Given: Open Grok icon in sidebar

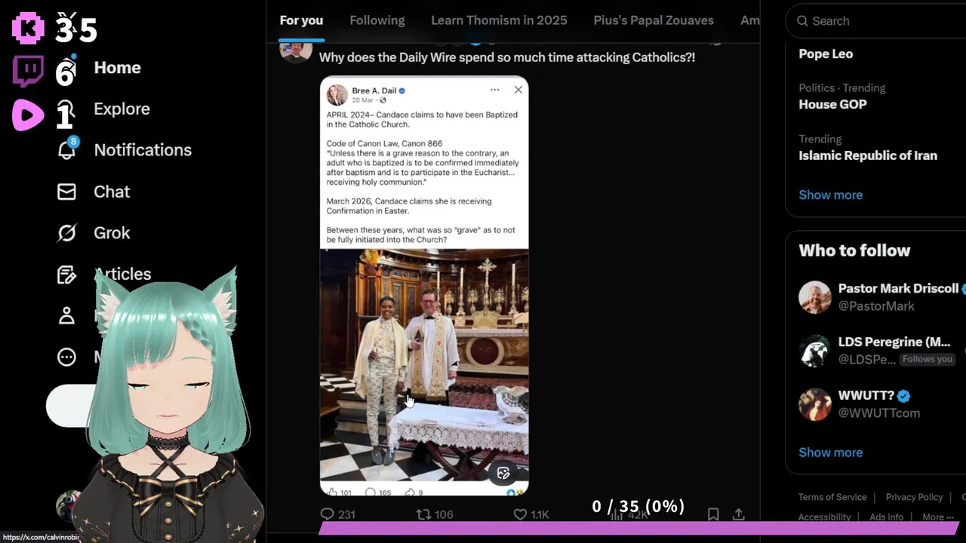Looking at the screenshot, I should click(x=66, y=233).
